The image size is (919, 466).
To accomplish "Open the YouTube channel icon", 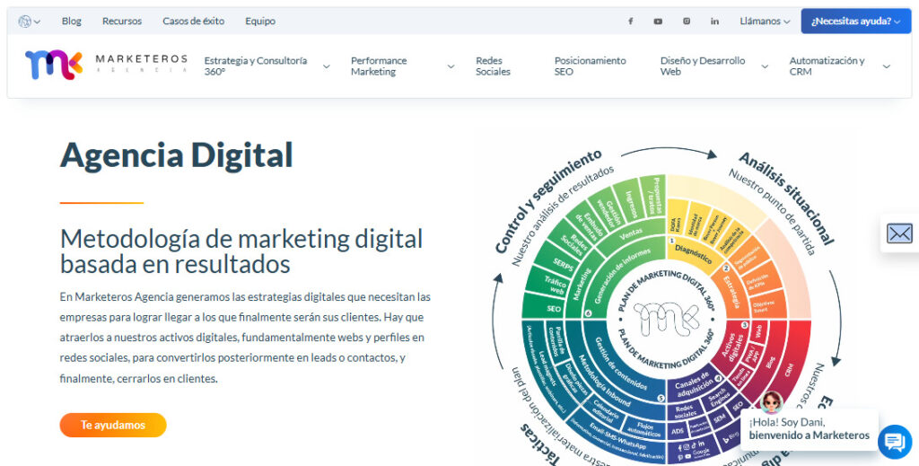I will [658, 22].
